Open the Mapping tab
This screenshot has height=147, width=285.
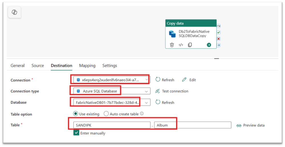87,66
